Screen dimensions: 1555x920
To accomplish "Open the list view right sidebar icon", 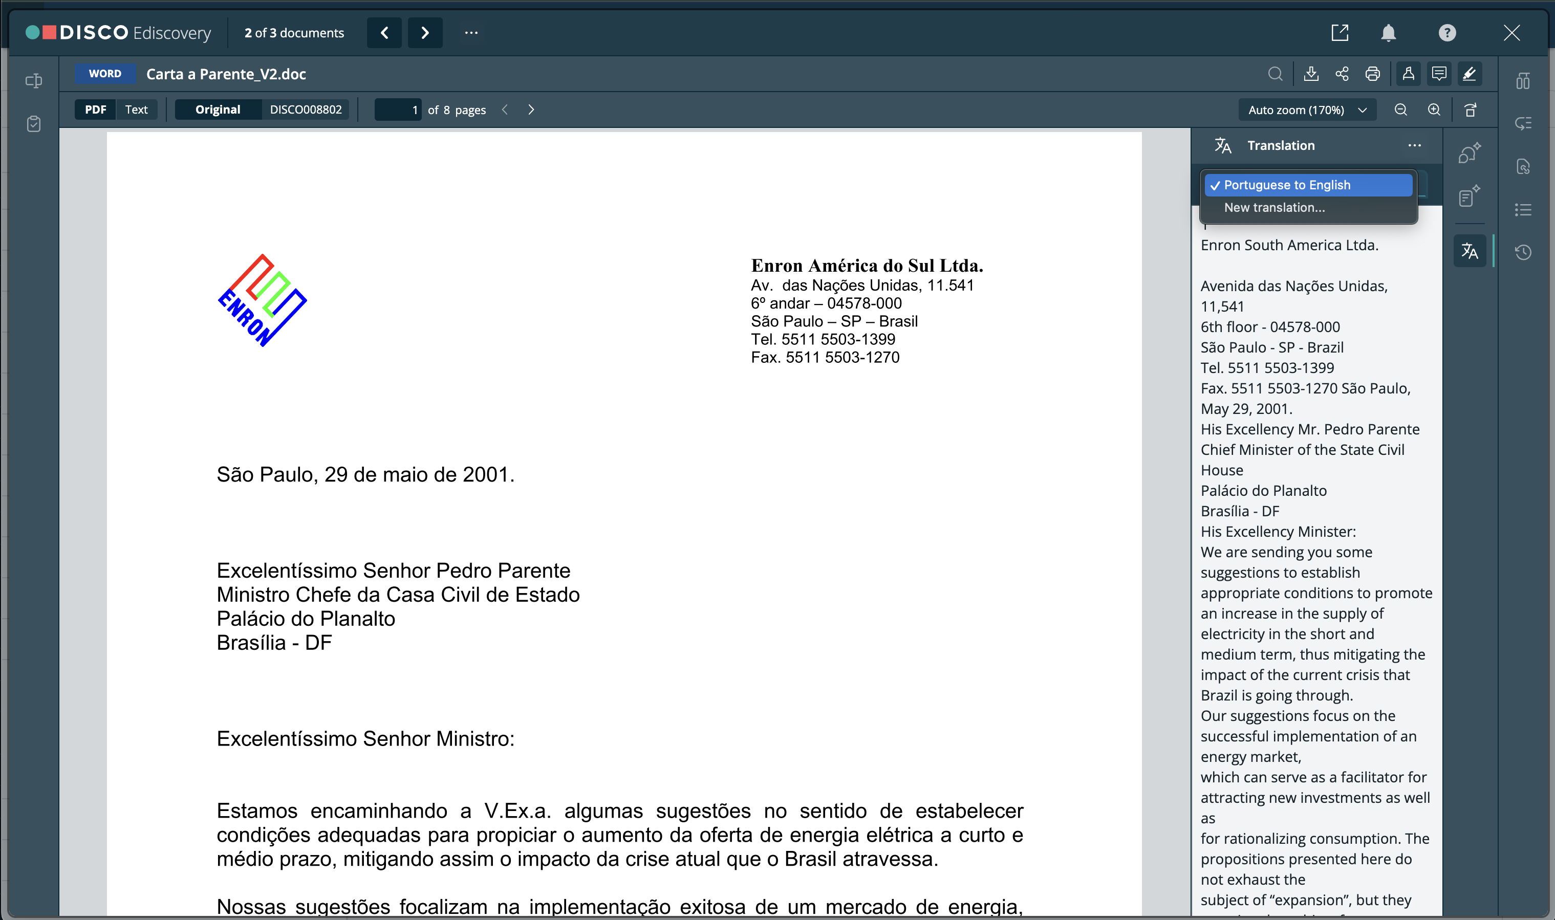I will click(x=1523, y=210).
